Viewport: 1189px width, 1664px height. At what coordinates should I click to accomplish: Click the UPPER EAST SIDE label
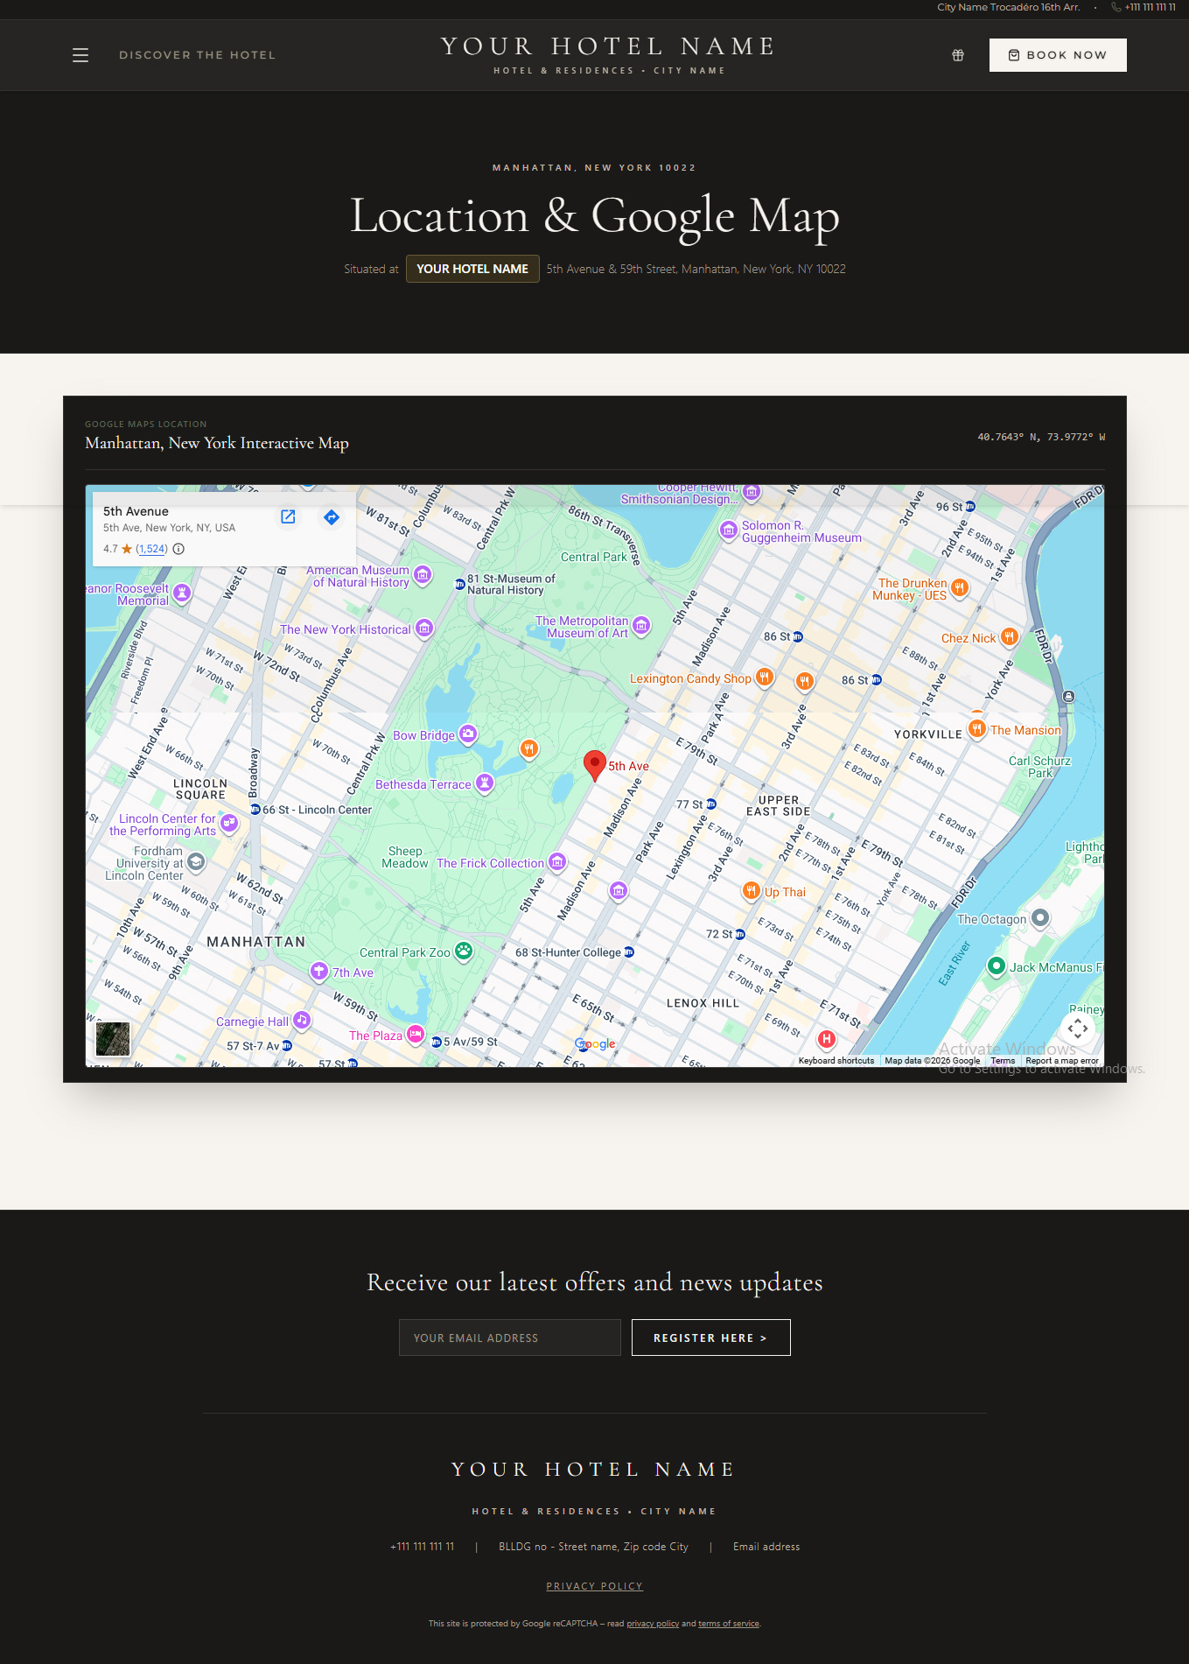pyautogui.click(x=779, y=806)
